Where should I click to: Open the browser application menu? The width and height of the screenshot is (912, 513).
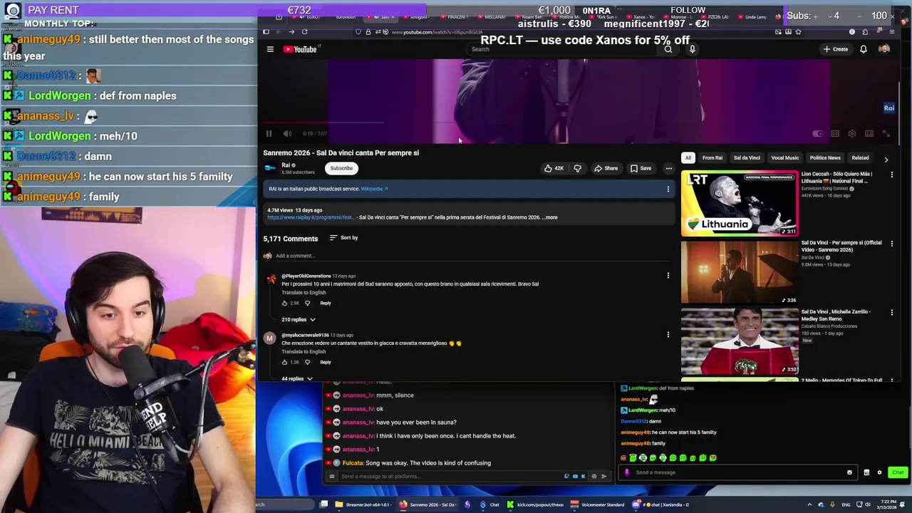click(x=891, y=31)
